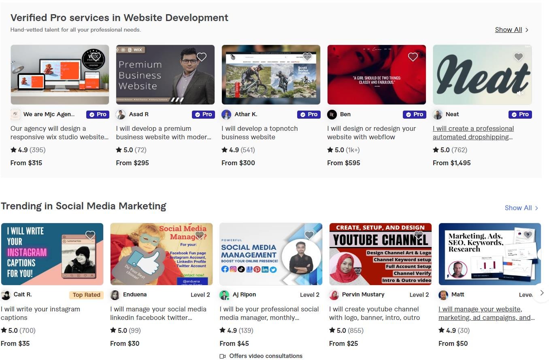This screenshot has width=549, height=360.
Task: Heart Athar K.'s topnotch business website gig
Action: point(307,57)
